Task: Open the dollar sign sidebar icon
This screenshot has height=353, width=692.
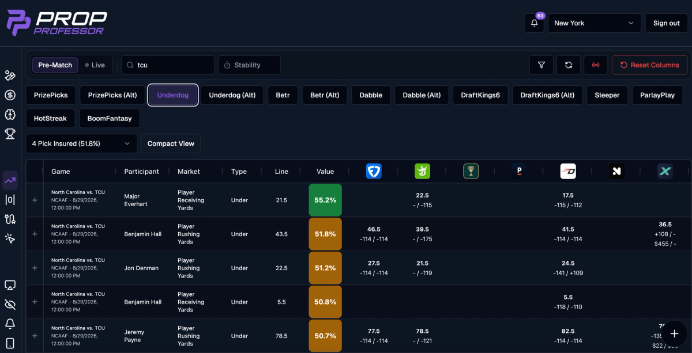Action: click(10, 95)
